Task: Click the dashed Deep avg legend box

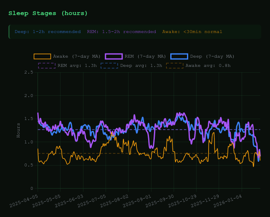Action: coord(109,66)
